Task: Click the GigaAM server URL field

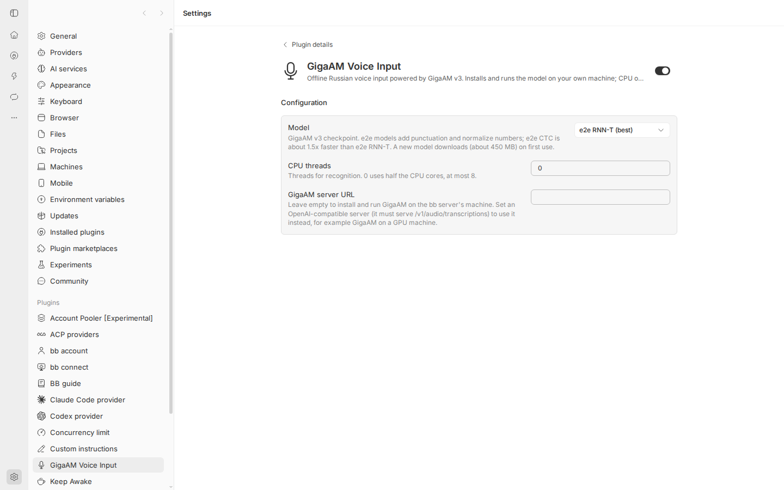Action: pyautogui.click(x=601, y=197)
